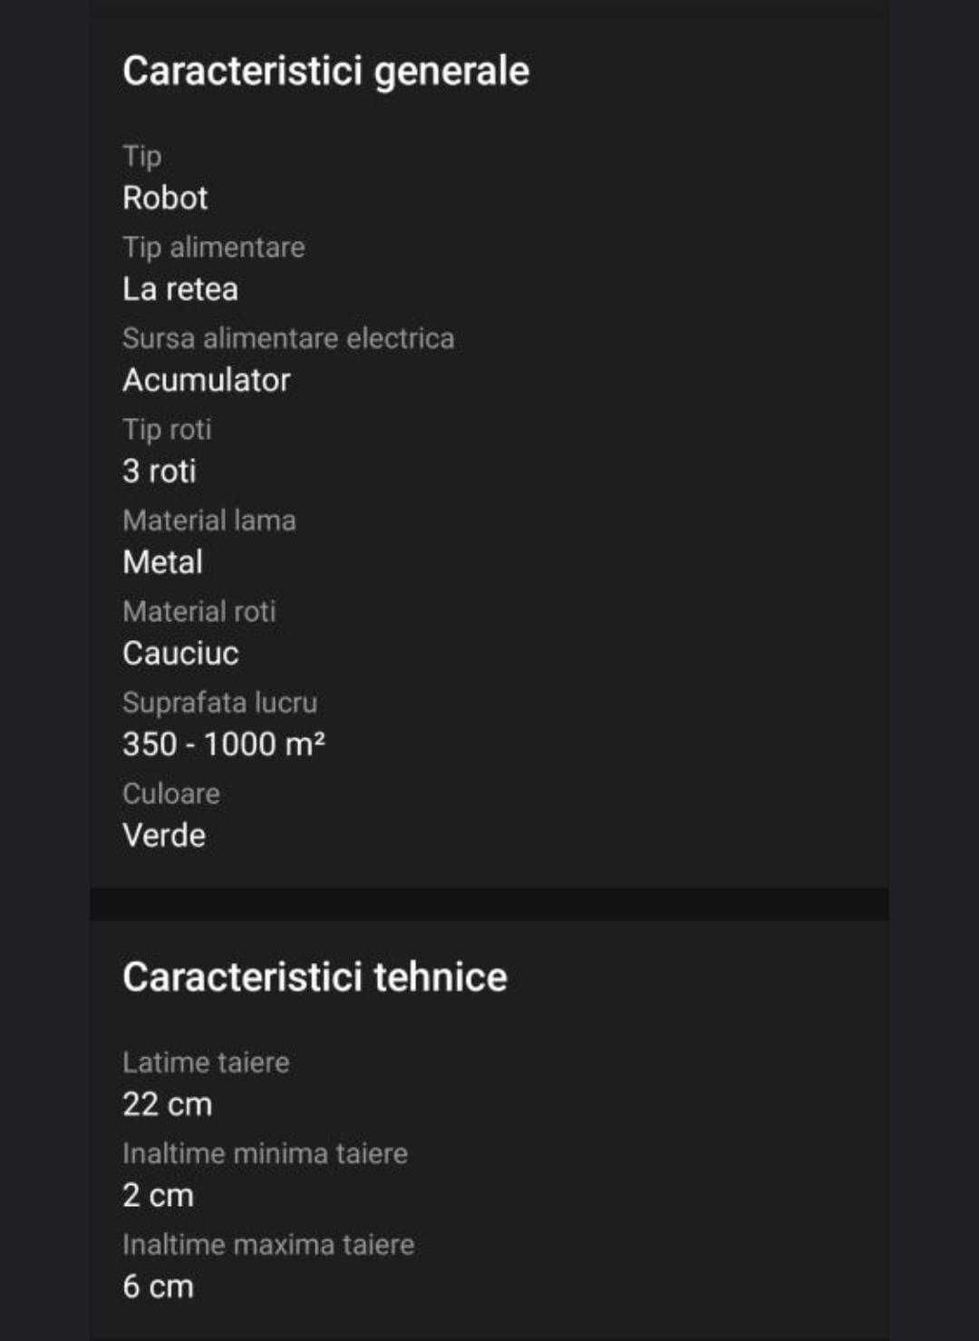Select the 350 - 1000 m² value

[x=224, y=744]
